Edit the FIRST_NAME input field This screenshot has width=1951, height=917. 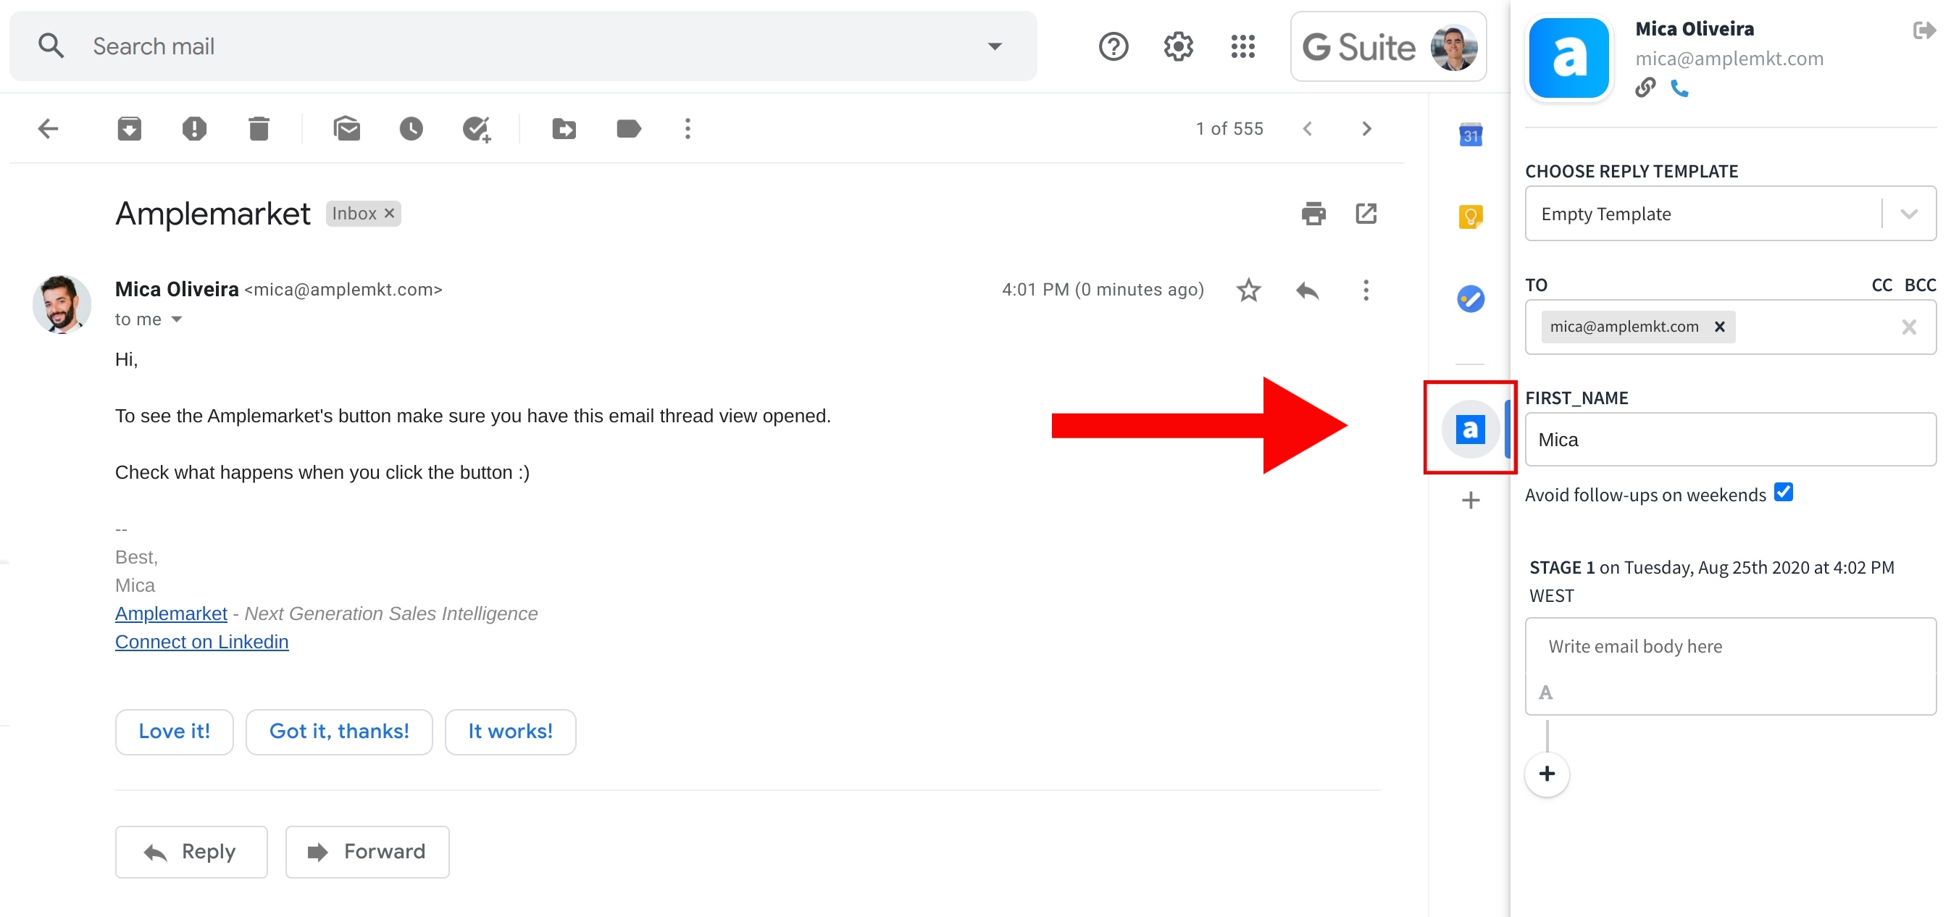(x=1730, y=440)
